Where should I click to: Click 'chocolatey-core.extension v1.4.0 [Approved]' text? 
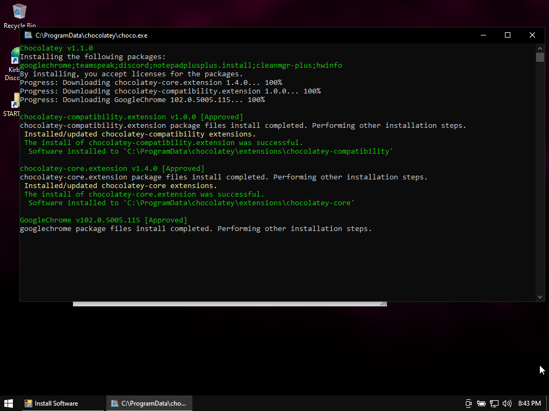tap(112, 168)
